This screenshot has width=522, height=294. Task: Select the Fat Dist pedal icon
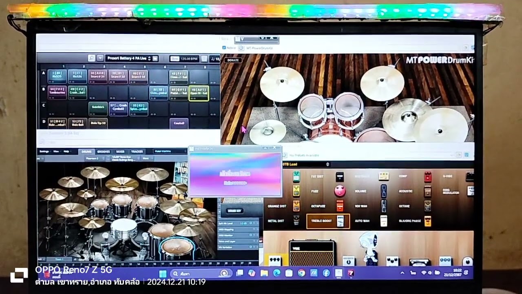click(340, 177)
